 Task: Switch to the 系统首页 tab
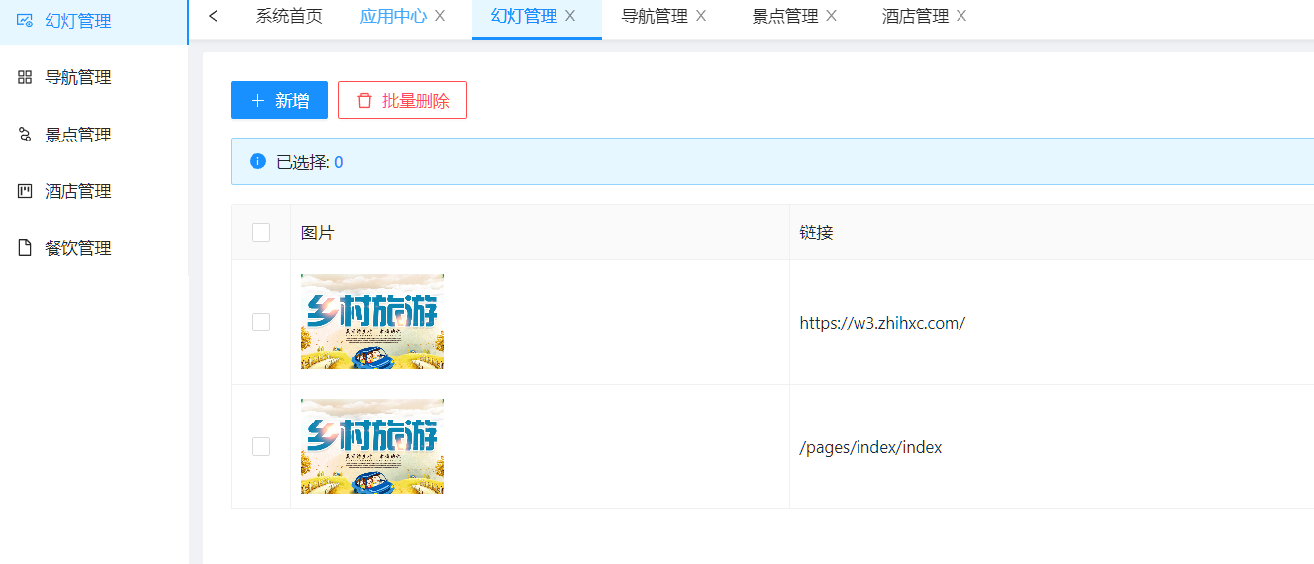288,16
